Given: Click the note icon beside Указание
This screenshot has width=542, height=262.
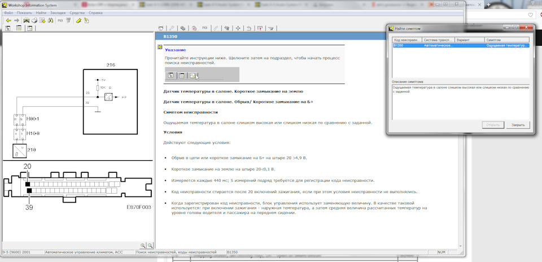Looking at the screenshot, I should click(x=159, y=47).
